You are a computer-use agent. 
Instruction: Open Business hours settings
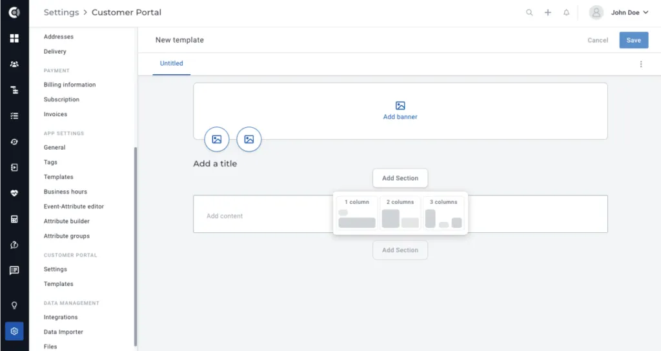tap(65, 192)
